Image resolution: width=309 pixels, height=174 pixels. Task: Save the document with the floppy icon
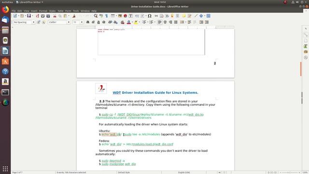[29, 16]
